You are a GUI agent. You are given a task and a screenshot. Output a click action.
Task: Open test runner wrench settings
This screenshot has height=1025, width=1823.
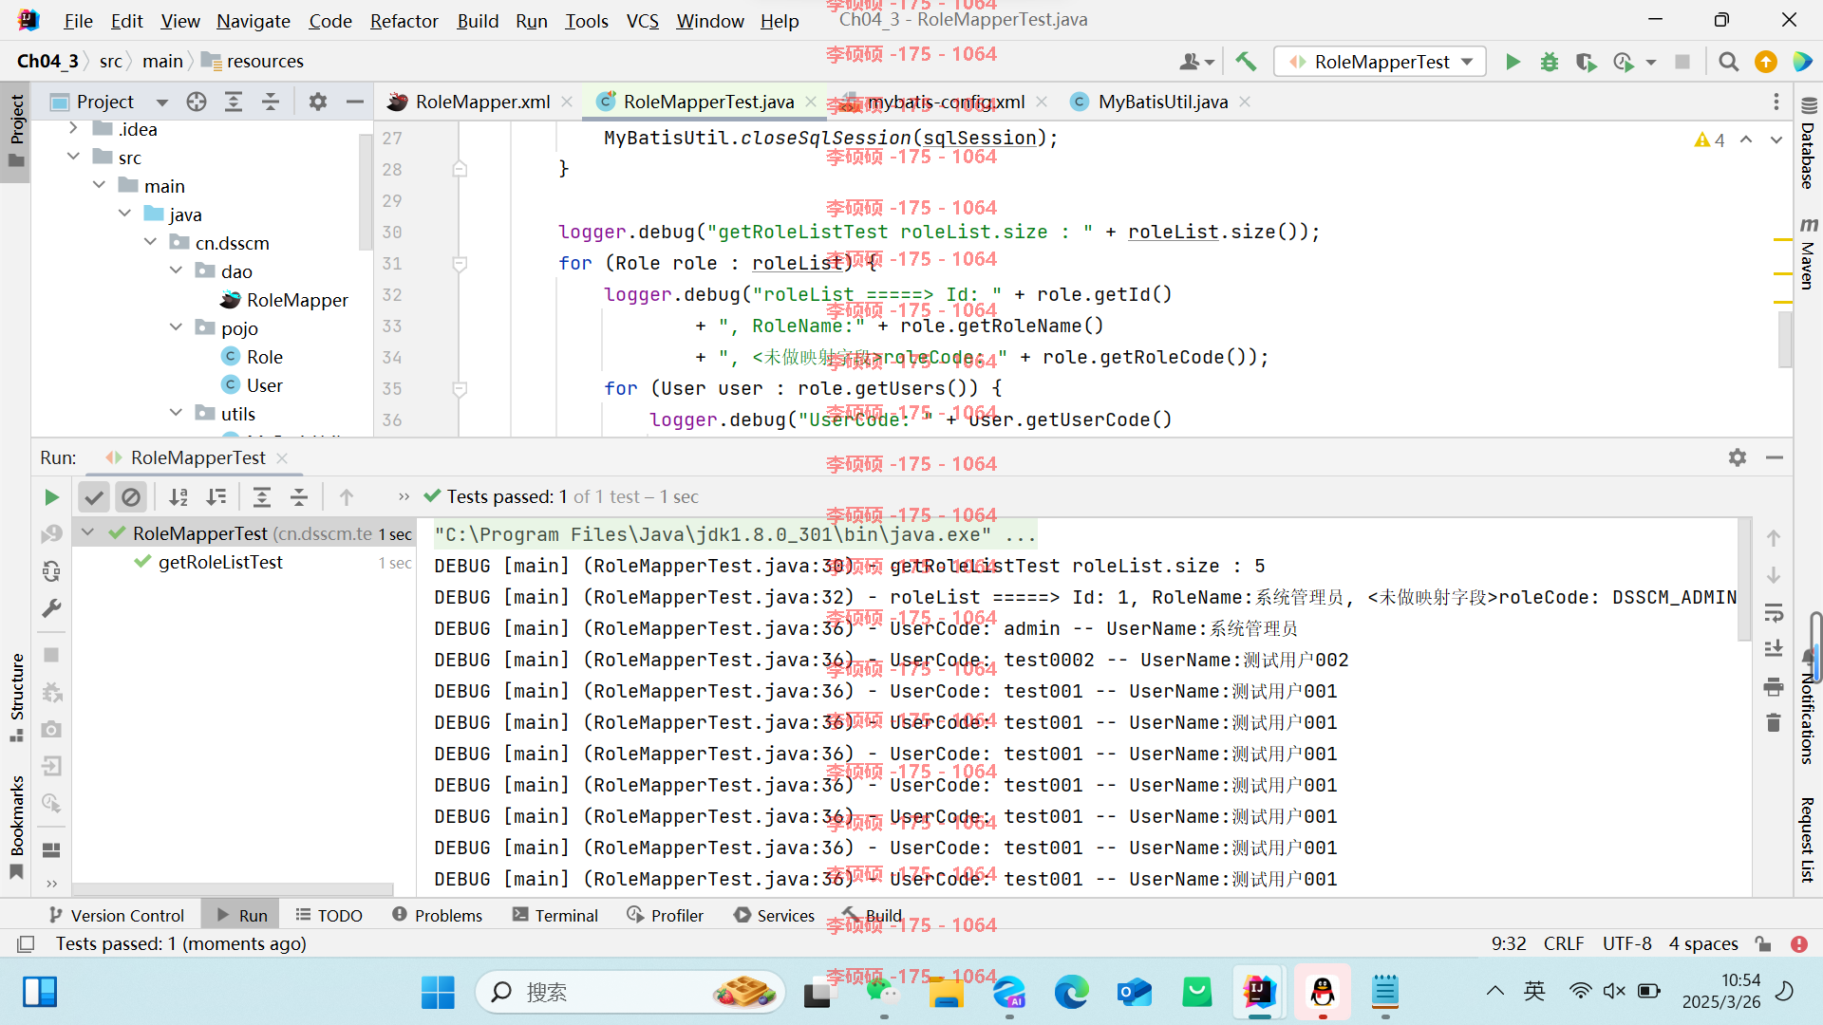coord(51,608)
